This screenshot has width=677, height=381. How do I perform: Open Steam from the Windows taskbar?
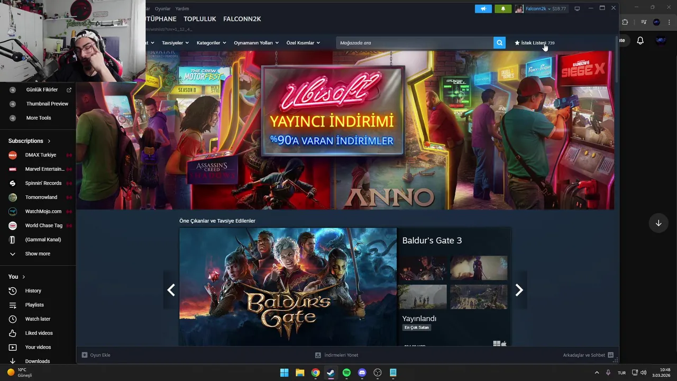pos(331,373)
